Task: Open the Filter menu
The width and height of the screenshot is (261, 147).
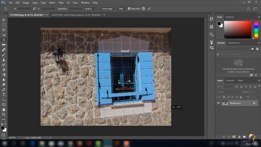Action: pyautogui.click(x=61, y=3)
